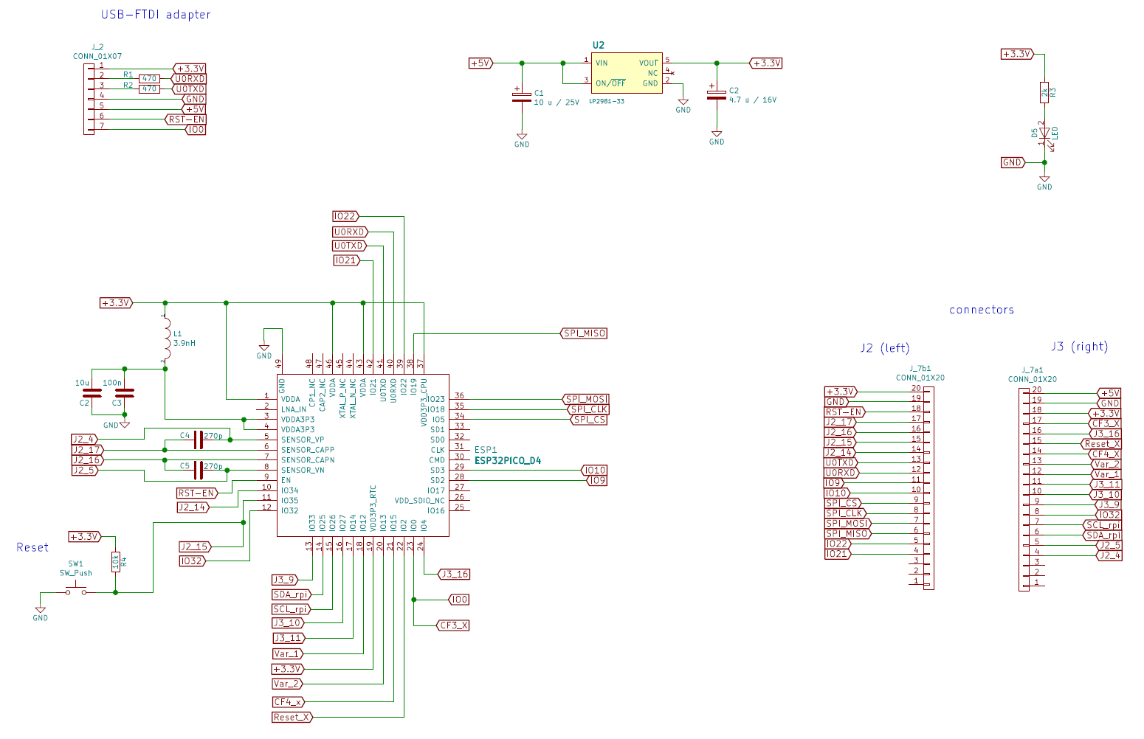The height and width of the screenshot is (739, 1144).
Task: Click the 10u capacitor beside C3
Action: tap(92, 393)
